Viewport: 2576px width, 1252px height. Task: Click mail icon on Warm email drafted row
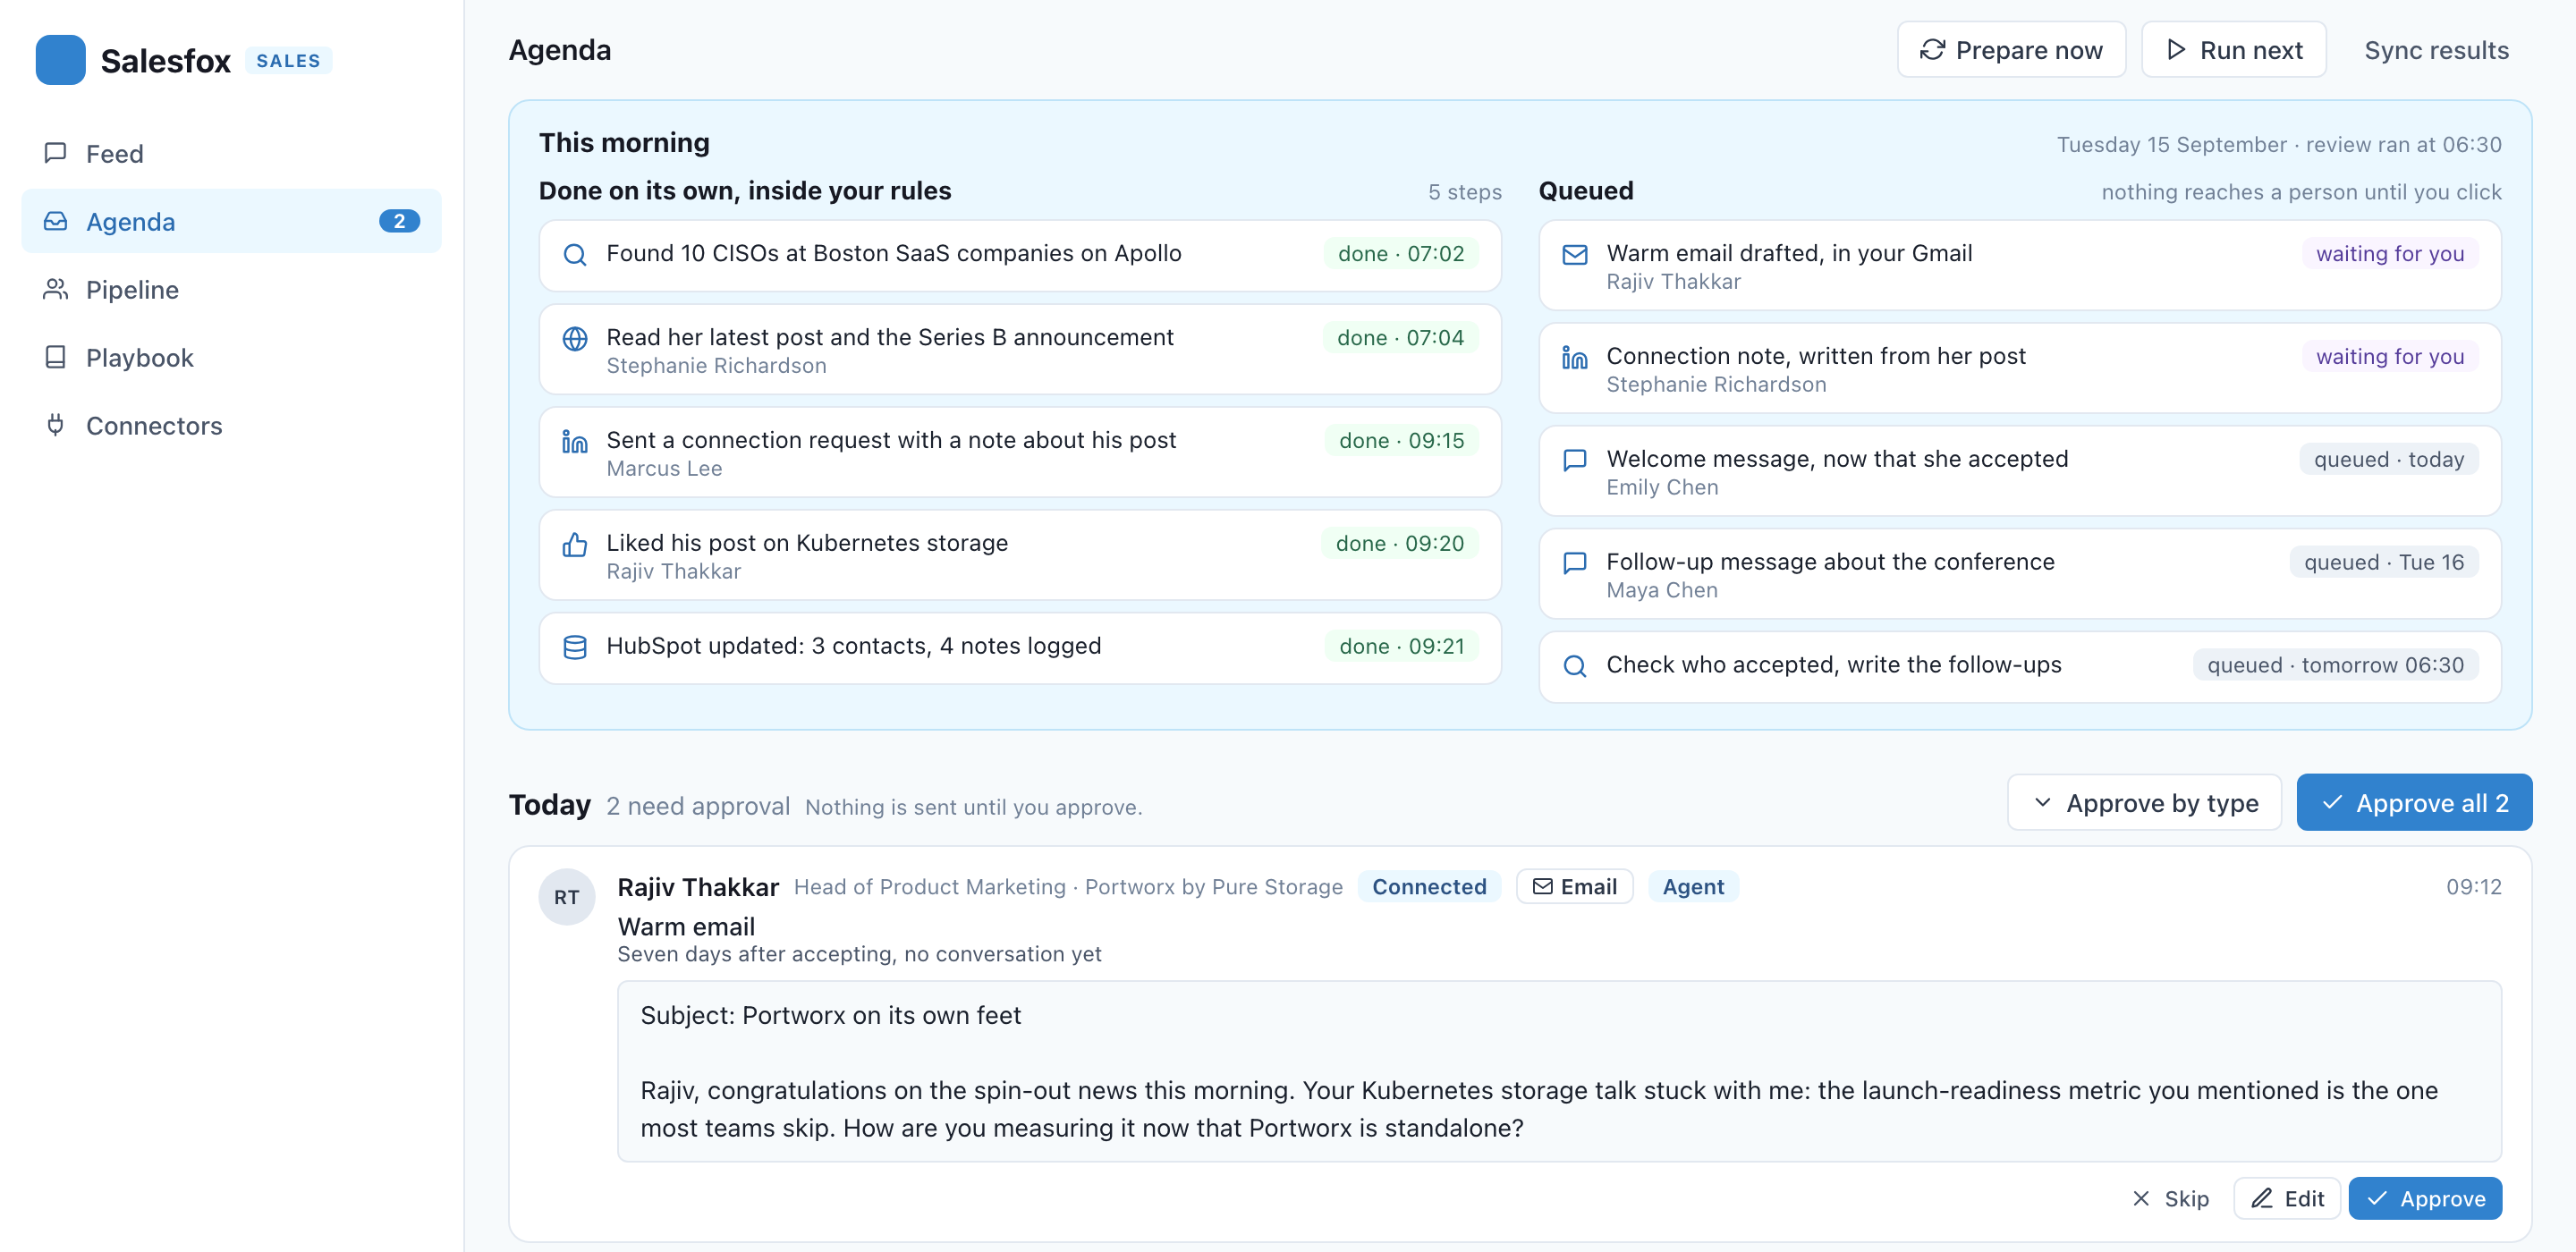(x=1575, y=254)
